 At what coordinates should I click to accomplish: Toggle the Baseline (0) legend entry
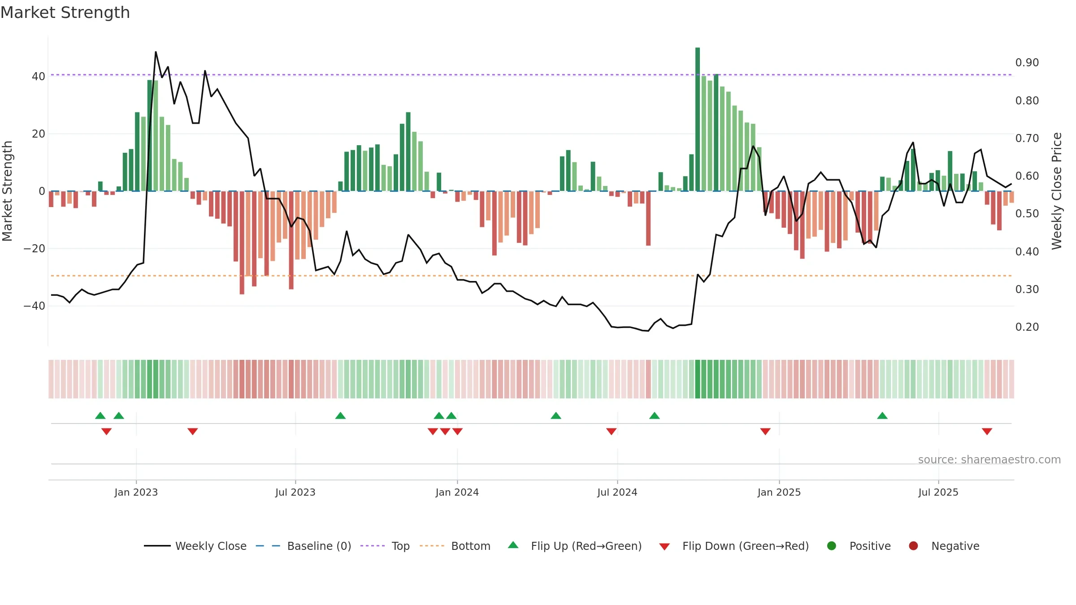304,546
